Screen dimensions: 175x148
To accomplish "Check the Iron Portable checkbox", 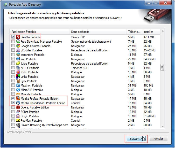I will tap(13, 59).
